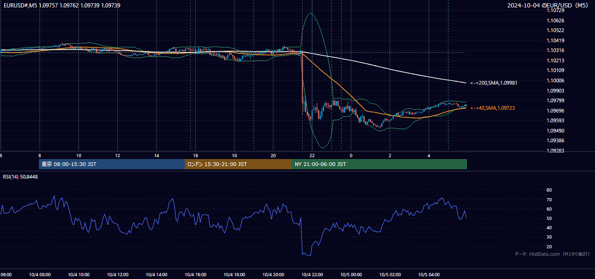The width and height of the screenshot is (595, 279).
Task: Click the 10/4 16:00 time axis label
Action: click(x=195, y=275)
